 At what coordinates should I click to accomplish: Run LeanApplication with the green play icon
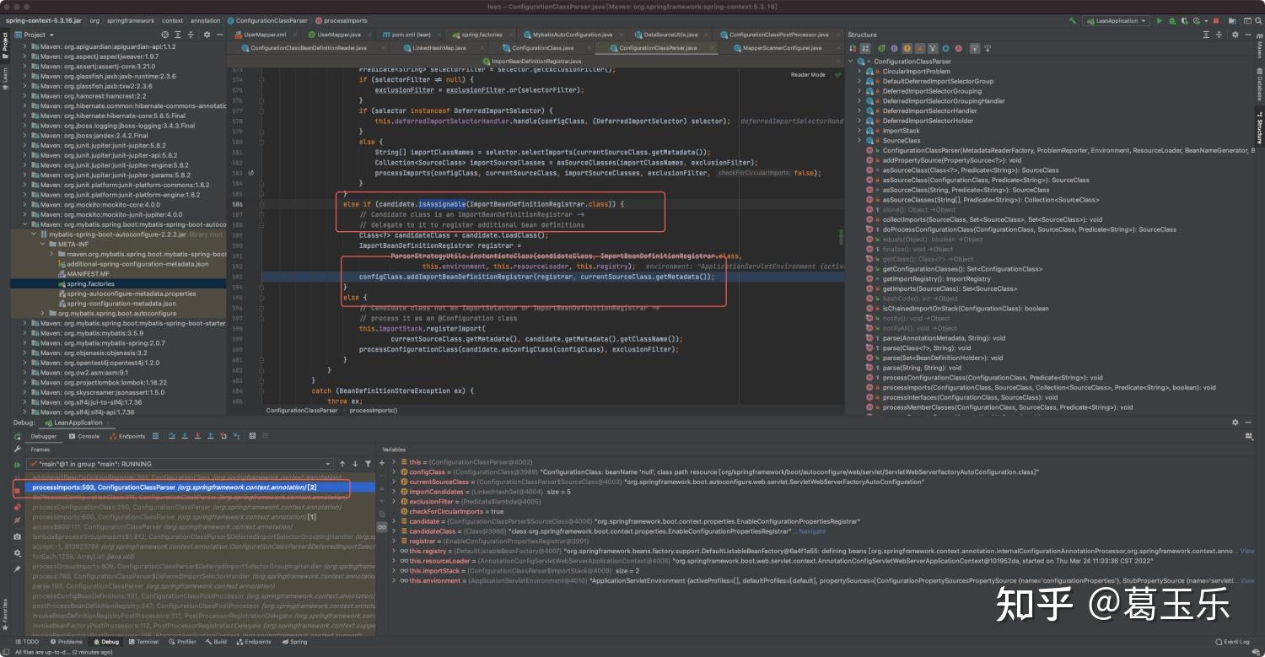point(1160,20)
